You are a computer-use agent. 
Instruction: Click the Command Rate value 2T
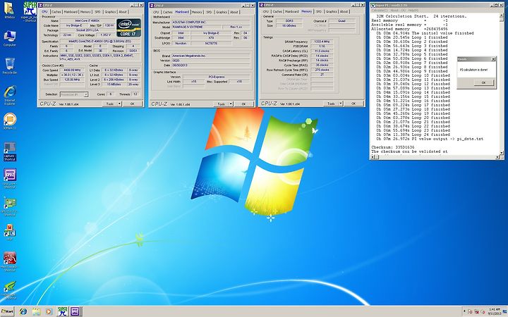[x=322, y=75]
